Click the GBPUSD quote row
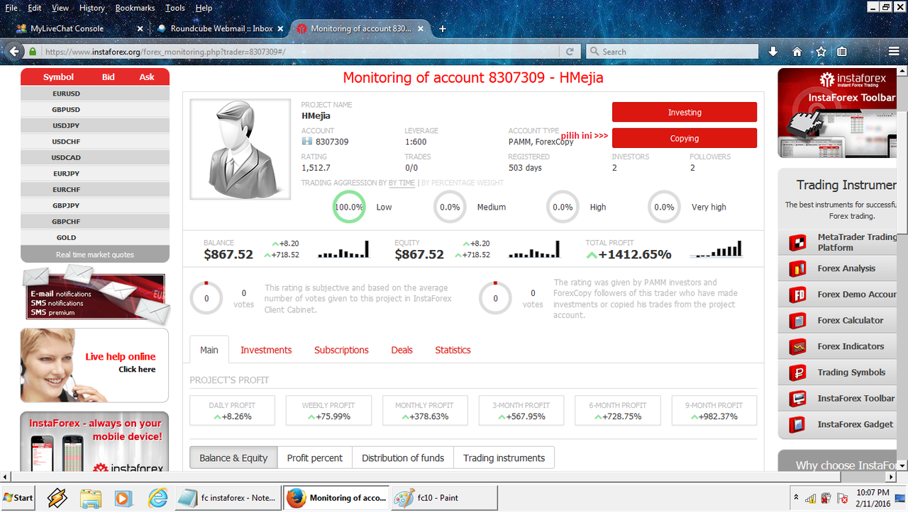 [95, 110]
